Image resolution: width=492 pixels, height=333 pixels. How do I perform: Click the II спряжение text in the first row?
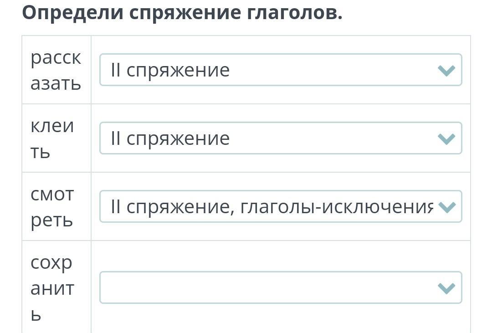[x=170, y=70]
